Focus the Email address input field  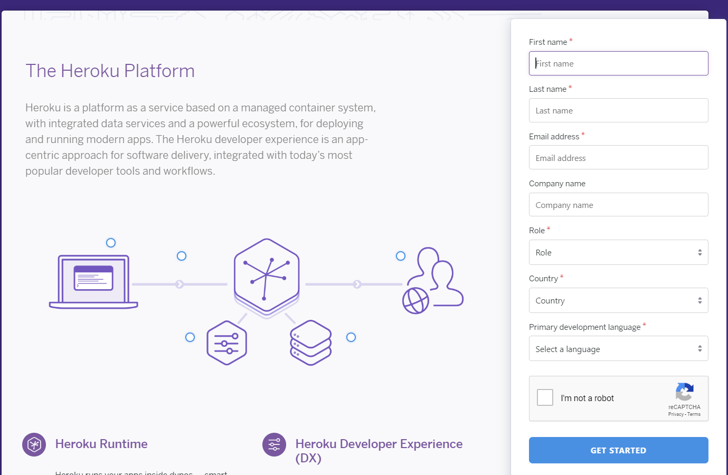[x=619, y=157]
